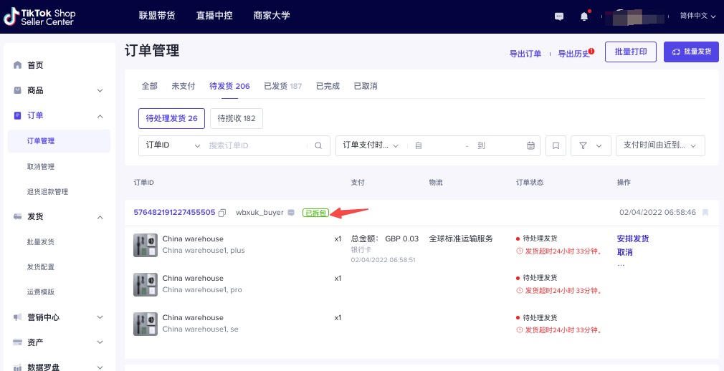
Task: Switch to the 已发货 187 tab
Action: (282, 86)
